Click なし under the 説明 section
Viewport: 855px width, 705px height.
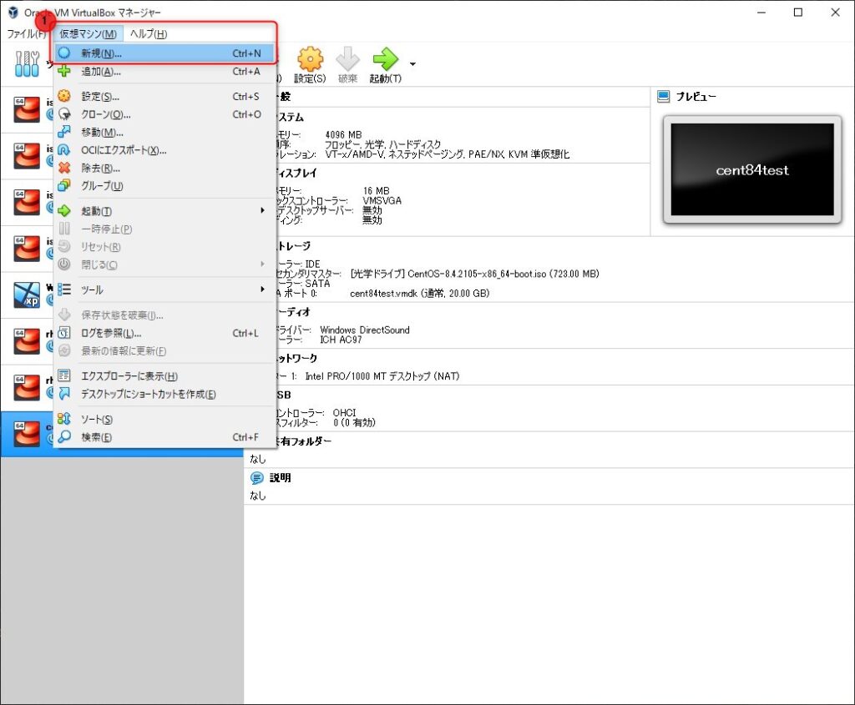pyautogui.click(x=257, y=496)
